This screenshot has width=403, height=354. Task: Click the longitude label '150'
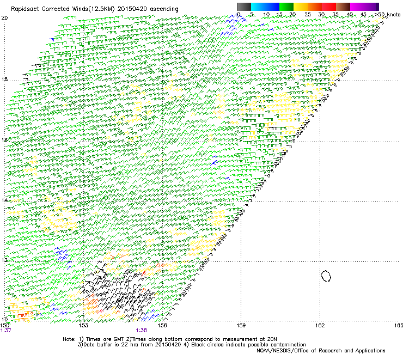coord(4,326)
